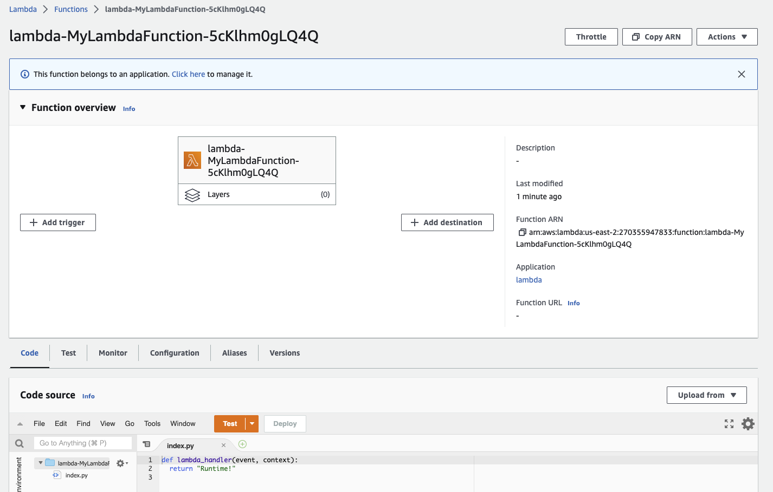Open the Edit menu in editor
This screenshot has height=492, width=773.
pyautogui.click(x=61, y=424)
